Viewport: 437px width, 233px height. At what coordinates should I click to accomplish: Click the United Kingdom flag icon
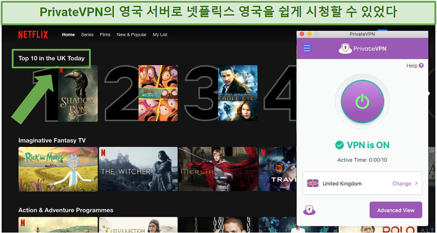click(x=313, y=183)
